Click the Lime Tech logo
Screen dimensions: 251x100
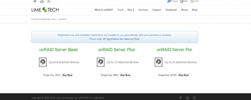click(x=45, y=10)
